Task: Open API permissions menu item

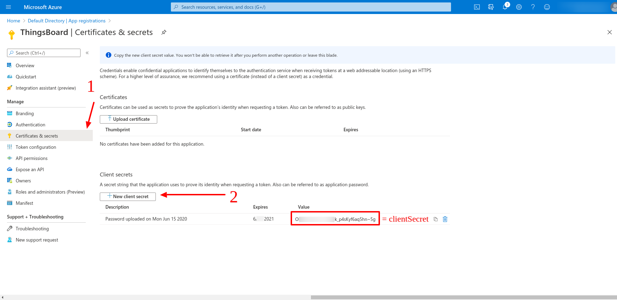Action: [32, 158]
